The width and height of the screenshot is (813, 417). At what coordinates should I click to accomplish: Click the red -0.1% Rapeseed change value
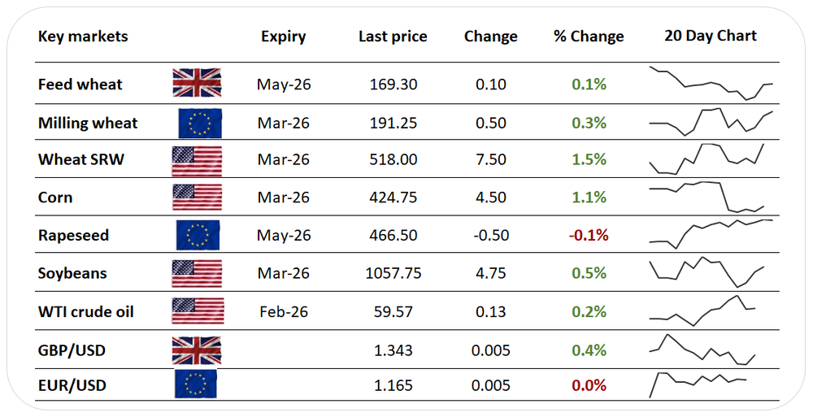tap(589, 236)
